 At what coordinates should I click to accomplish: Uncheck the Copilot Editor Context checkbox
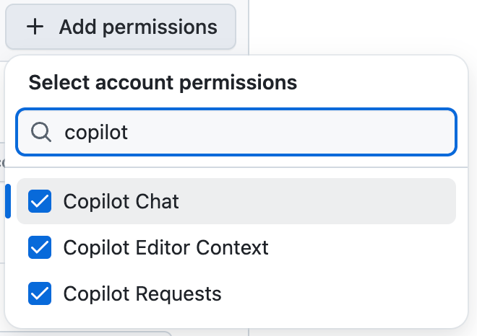pyautogui.click(x=40, y=247)
